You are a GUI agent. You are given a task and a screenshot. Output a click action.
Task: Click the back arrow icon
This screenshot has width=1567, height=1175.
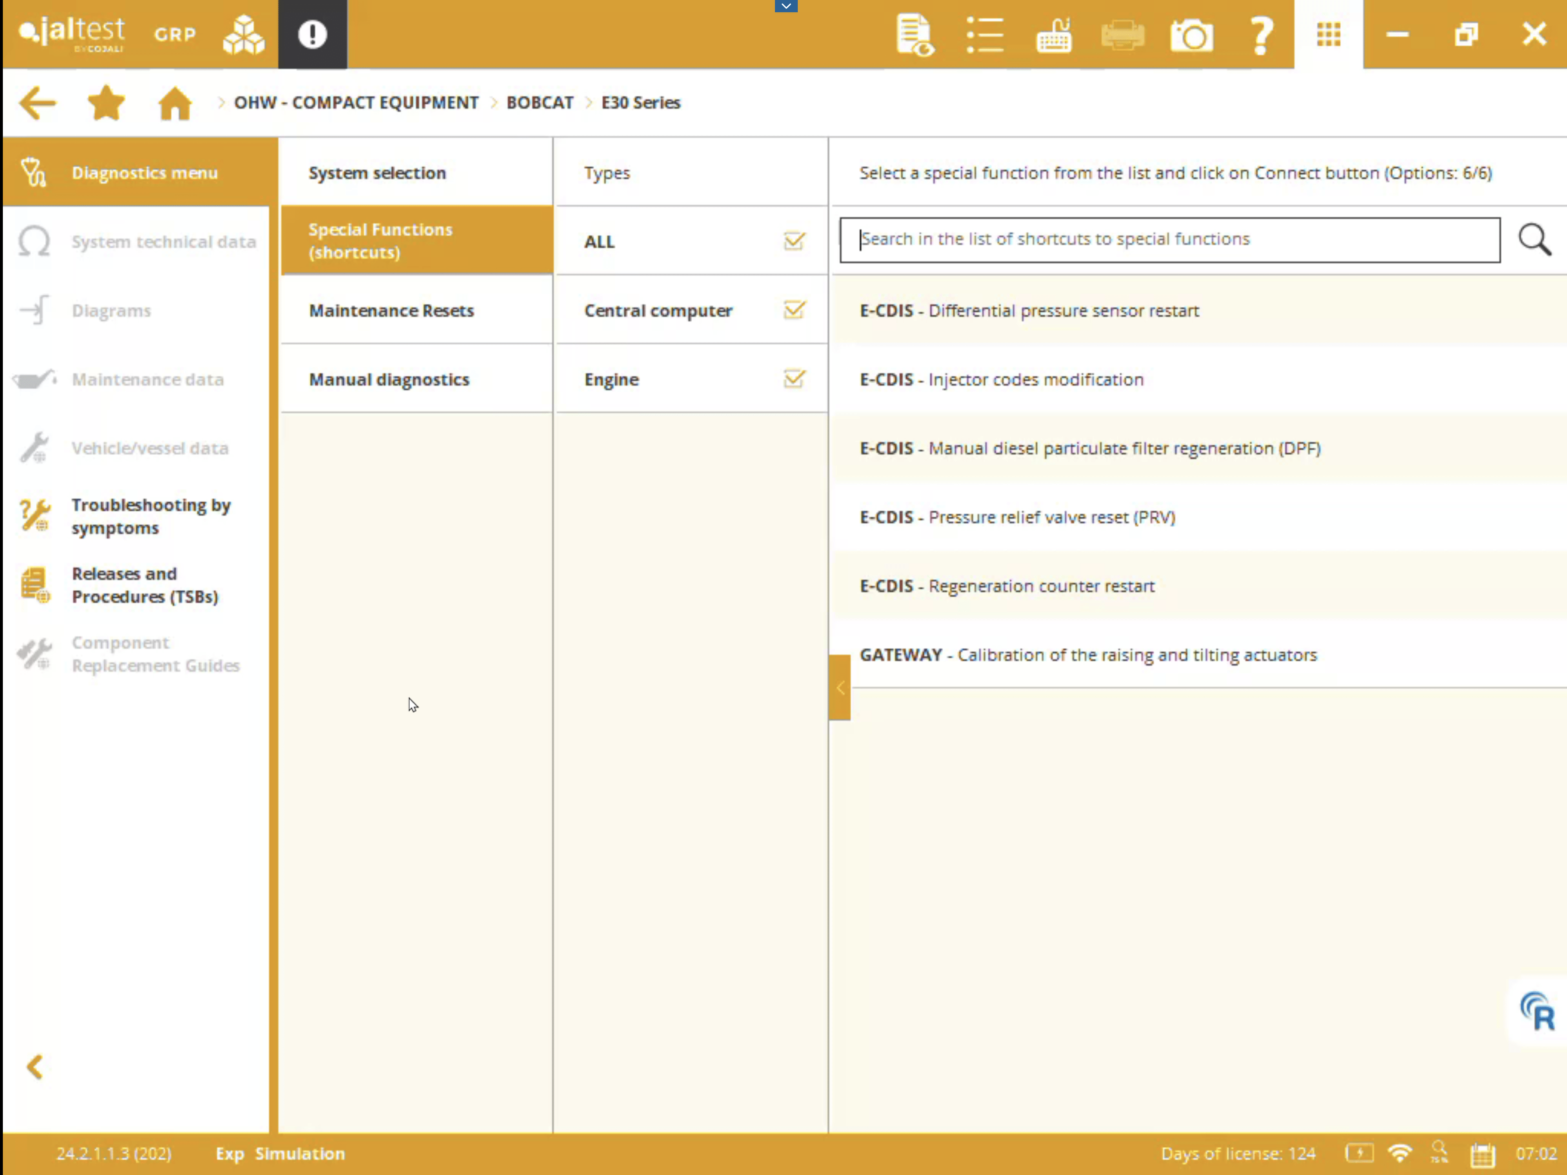click(38, 103)
